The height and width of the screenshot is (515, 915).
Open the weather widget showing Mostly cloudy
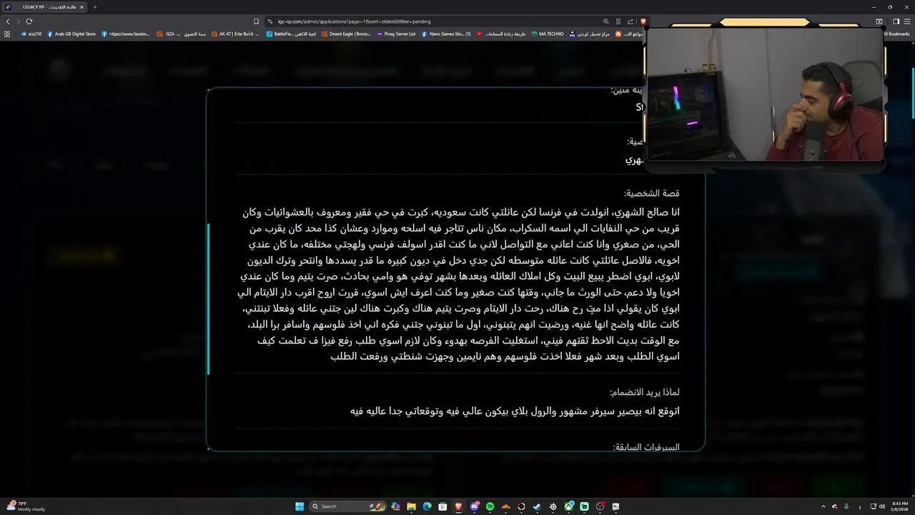(x=26, y=506)
